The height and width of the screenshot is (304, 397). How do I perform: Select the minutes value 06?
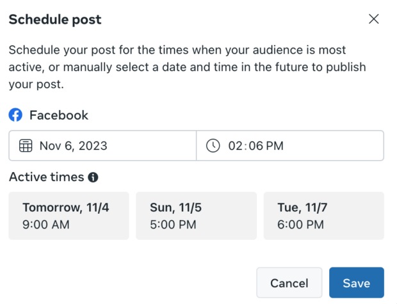click(256, 146)
